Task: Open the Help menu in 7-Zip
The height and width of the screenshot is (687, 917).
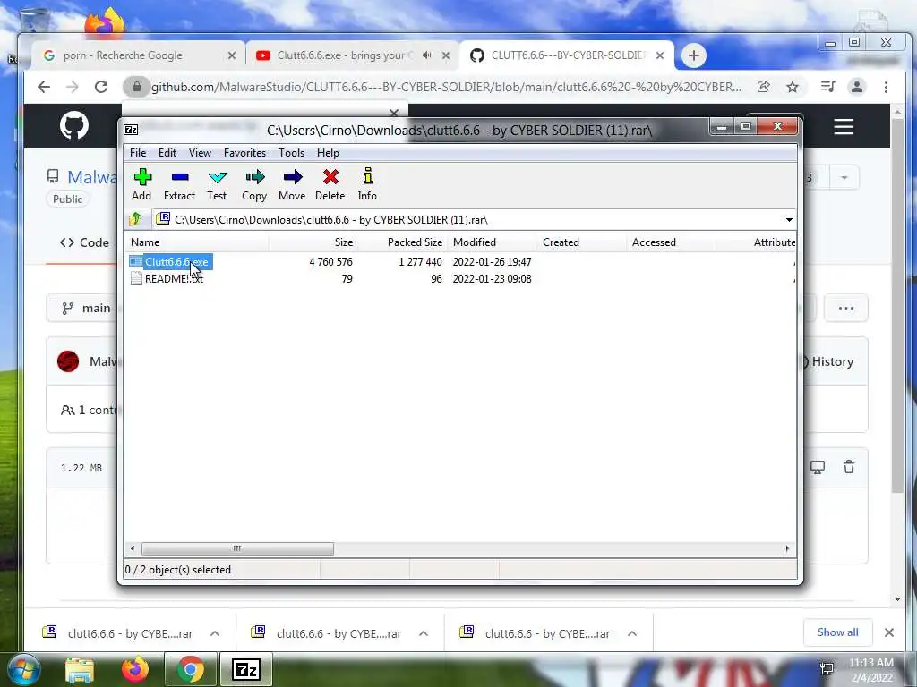Action: tap(328, 152)
